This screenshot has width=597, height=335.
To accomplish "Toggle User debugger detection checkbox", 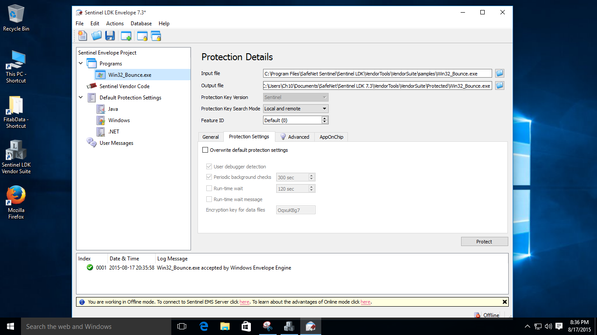I will coord(209,167).
